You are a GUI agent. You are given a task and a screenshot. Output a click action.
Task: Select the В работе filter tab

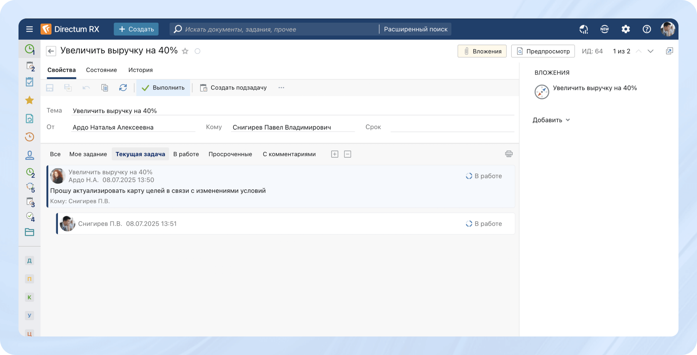[186, 154]
